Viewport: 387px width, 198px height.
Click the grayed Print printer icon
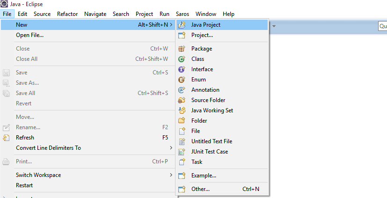[x=6, y=161]
